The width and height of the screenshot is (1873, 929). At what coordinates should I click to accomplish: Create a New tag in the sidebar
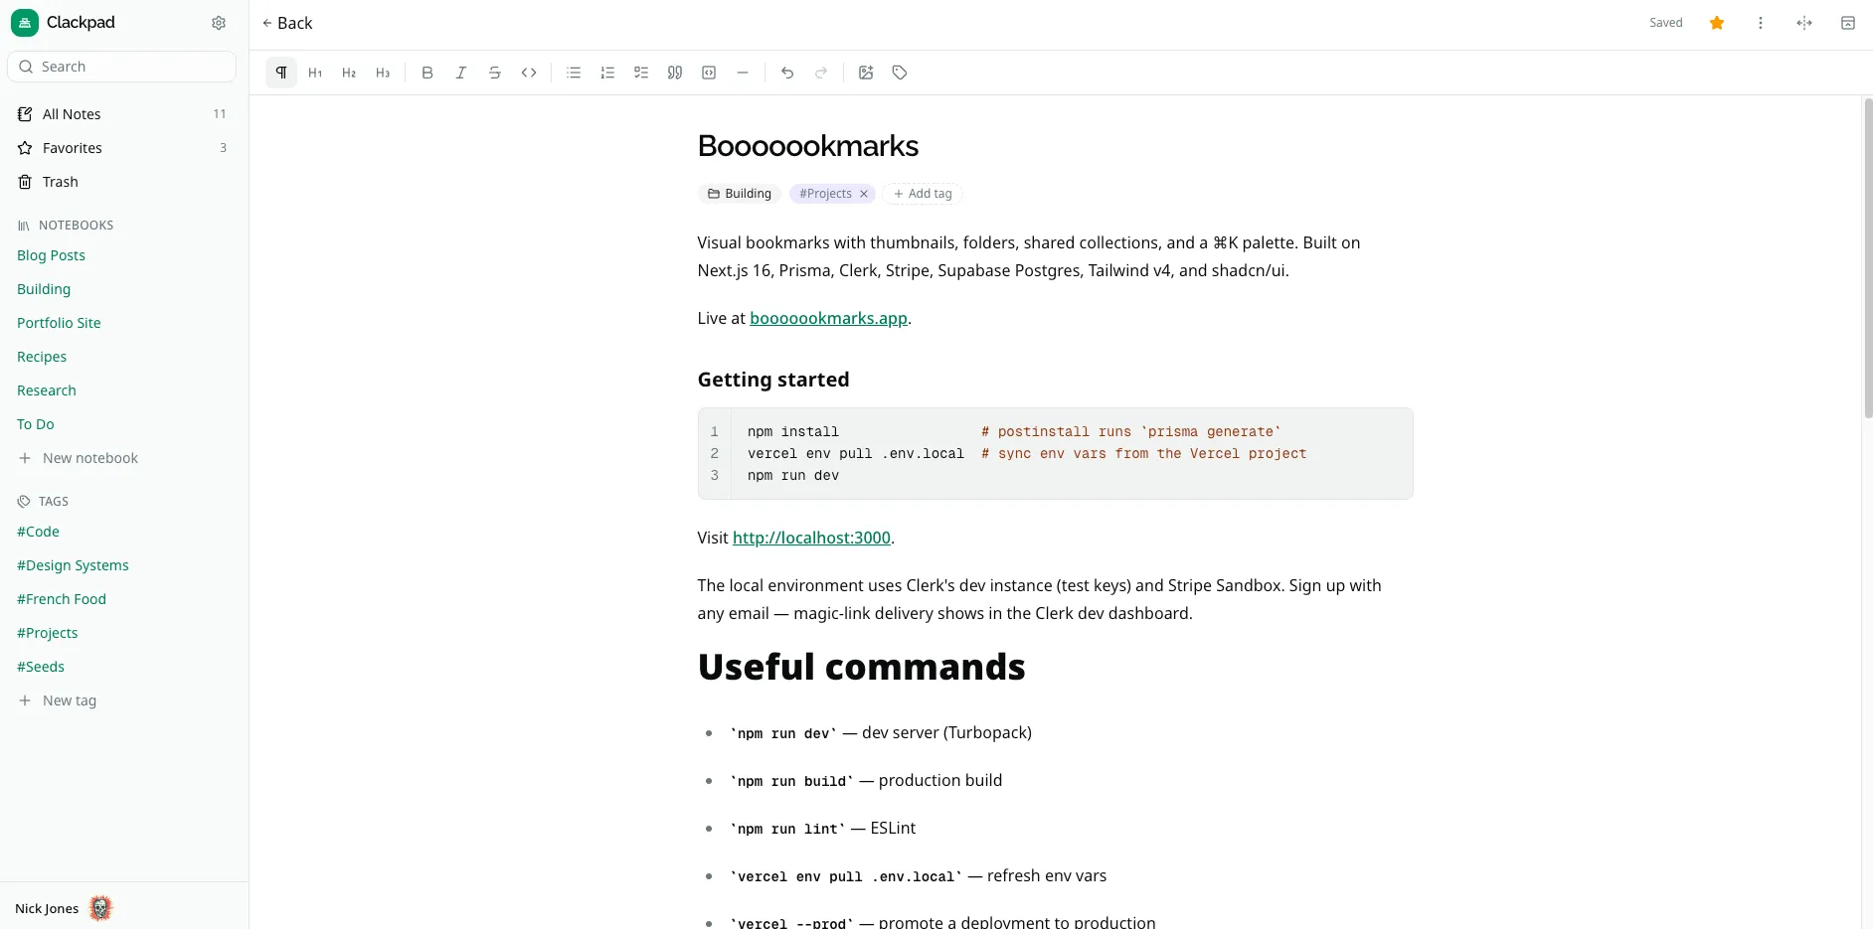[x=58, y=700]
